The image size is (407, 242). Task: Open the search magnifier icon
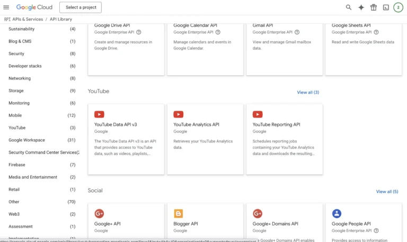(x=349, y=7)
